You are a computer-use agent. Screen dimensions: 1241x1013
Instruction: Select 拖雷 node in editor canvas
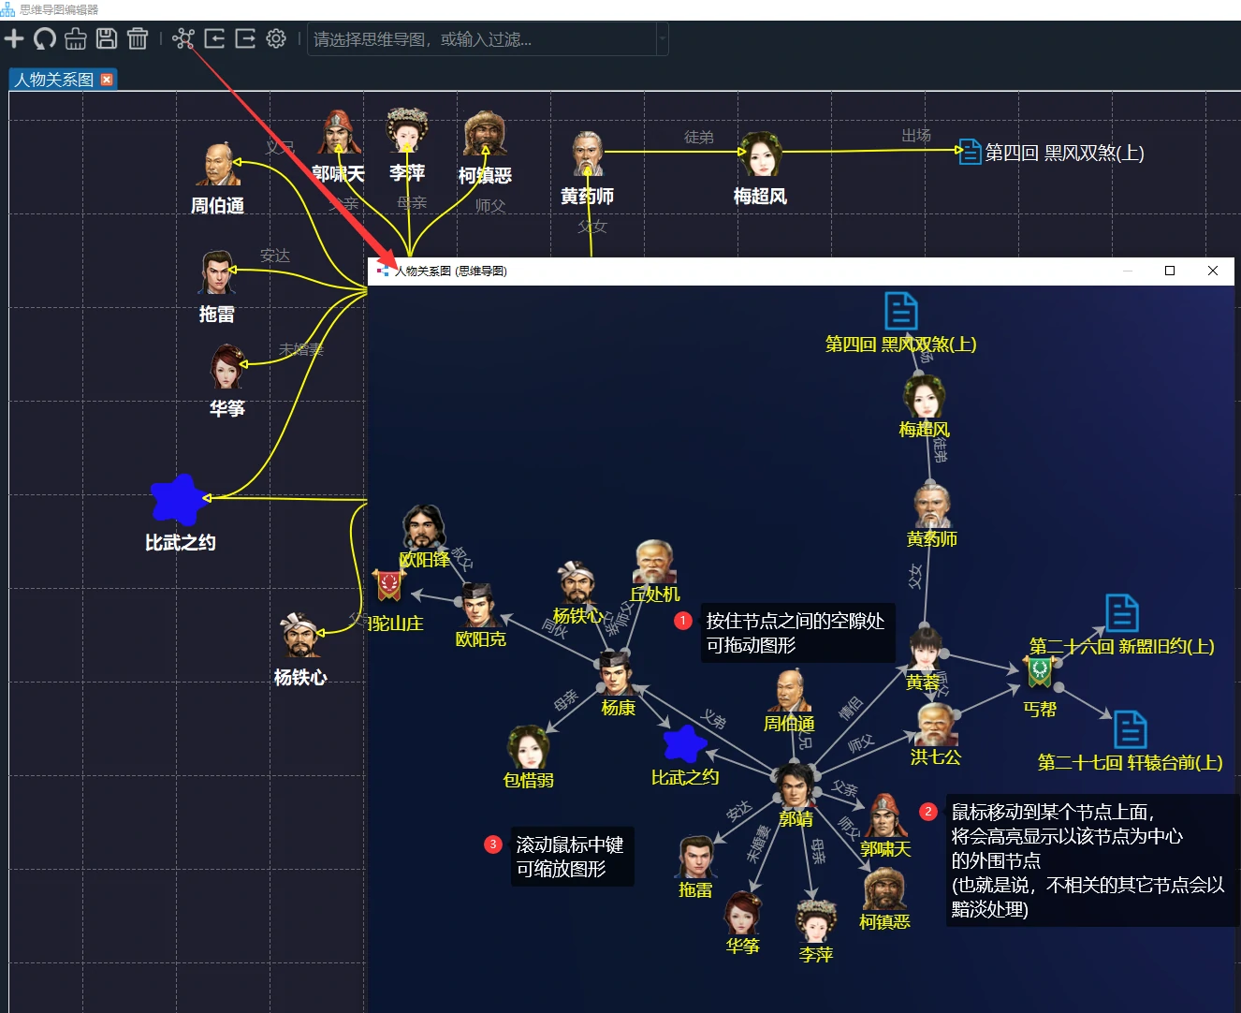coord(217,272)
